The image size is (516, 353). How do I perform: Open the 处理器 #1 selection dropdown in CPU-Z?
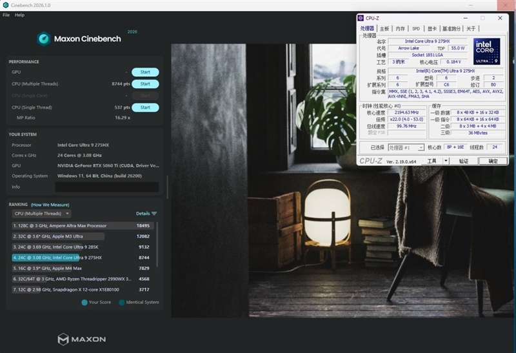pyautogui.click(x=406, y=148)
